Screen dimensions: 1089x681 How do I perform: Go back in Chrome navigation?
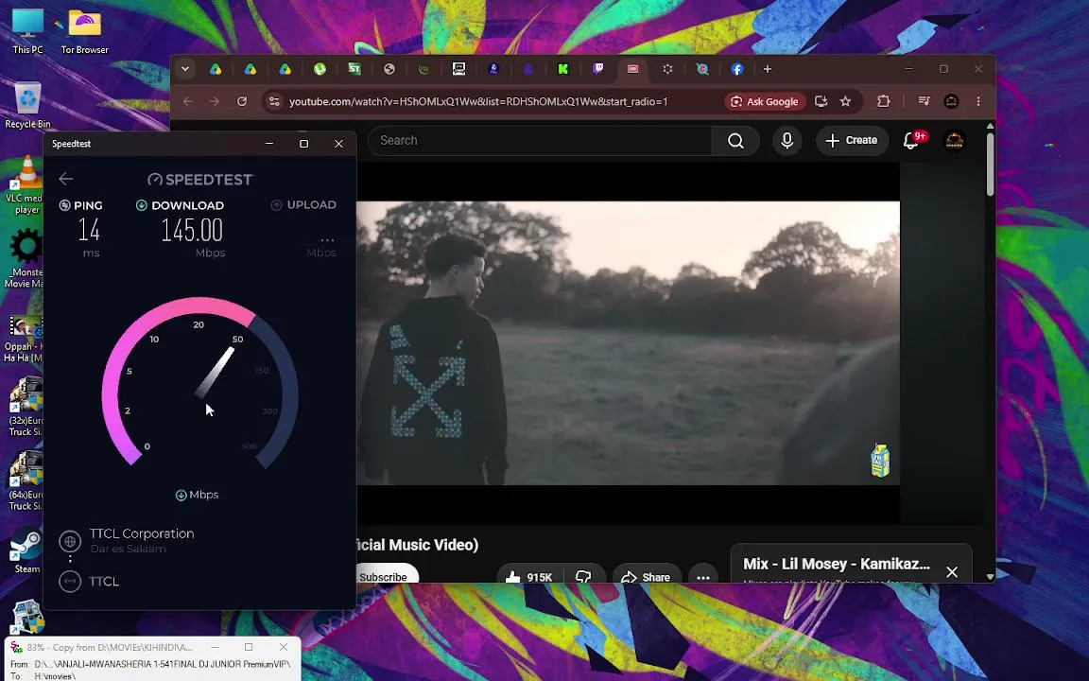click(187, 101)
